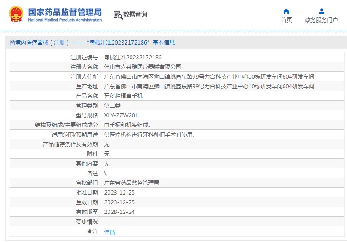
Task: Click the national emblem logo
Action: (x=16, y=14)
